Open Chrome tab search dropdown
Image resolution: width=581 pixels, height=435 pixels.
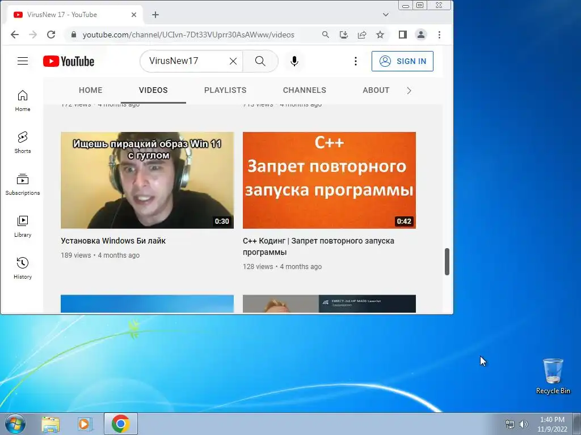coord(386,15)
